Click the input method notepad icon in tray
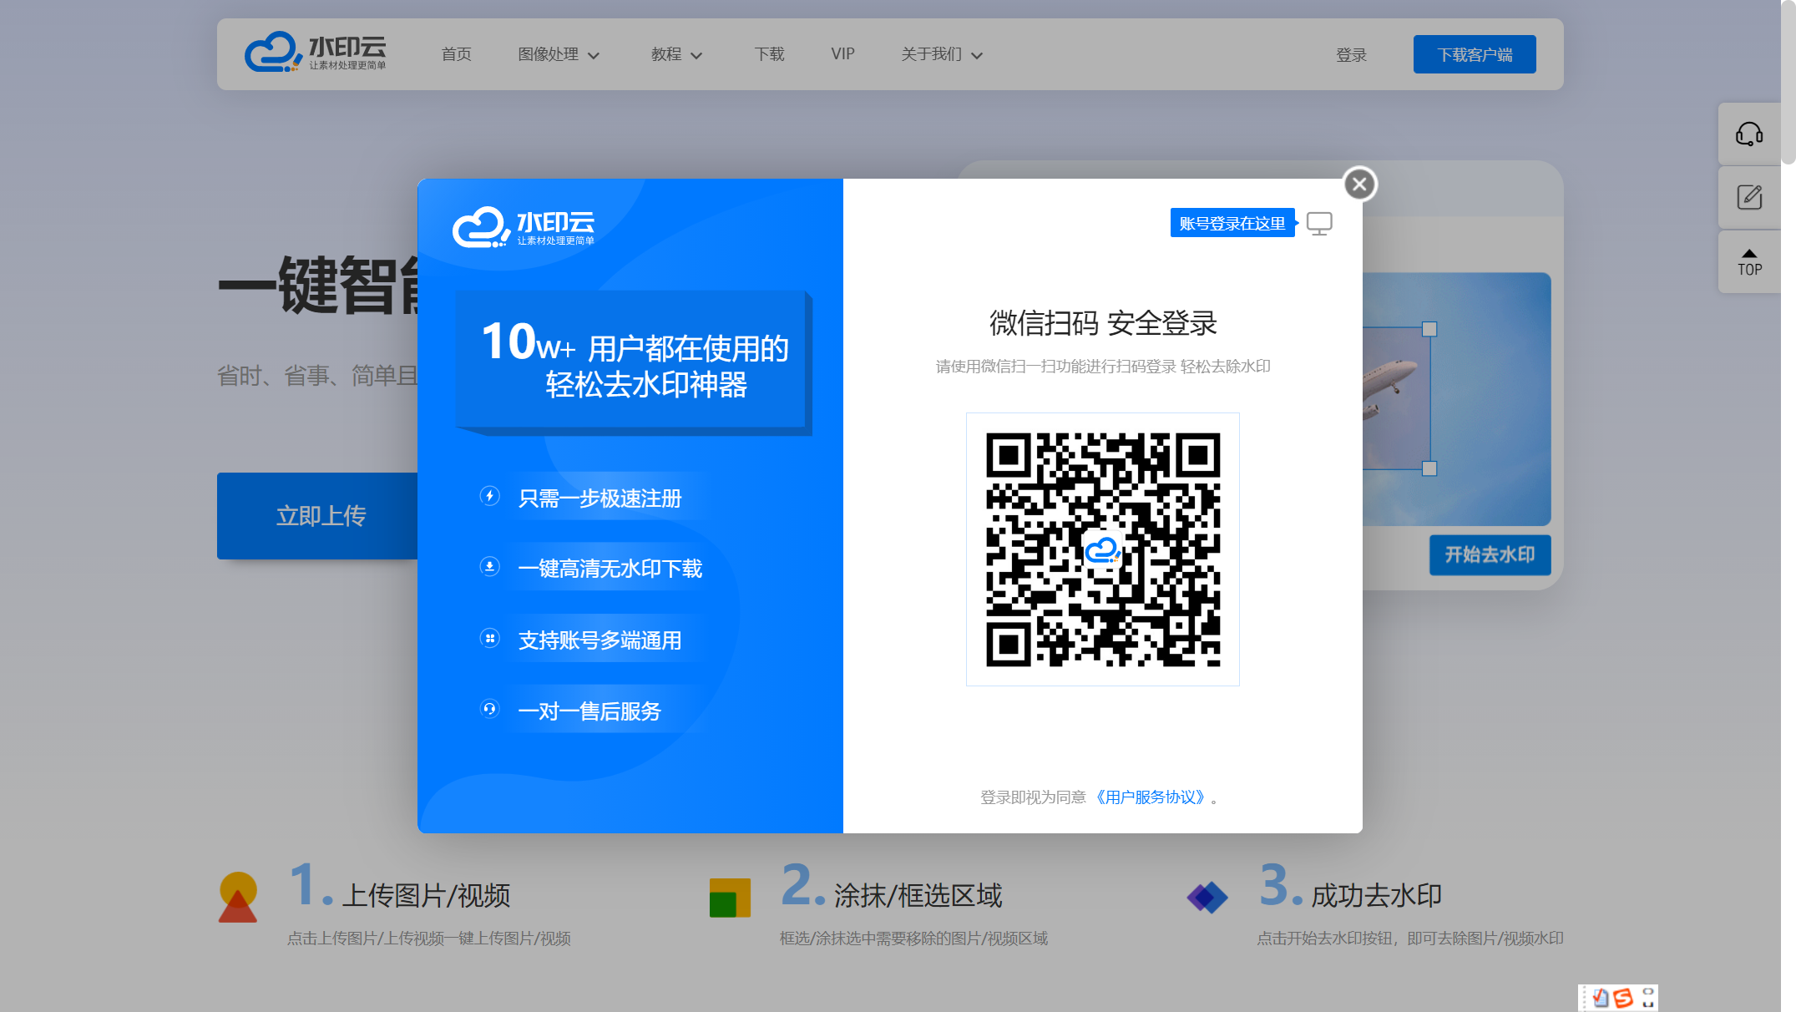This screenshot has height=1012, width=1796. point(1600,998)
